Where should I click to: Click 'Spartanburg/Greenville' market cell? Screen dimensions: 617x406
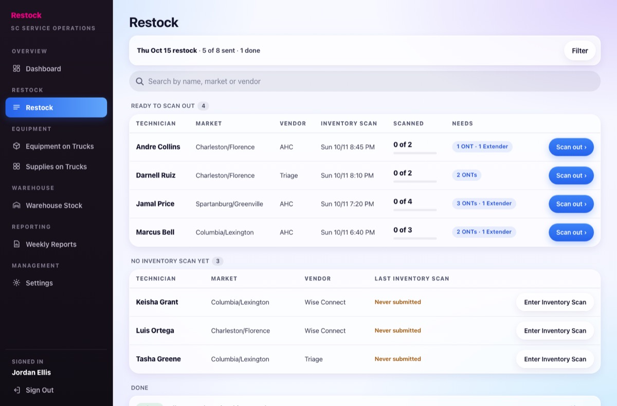(x=229, y=204)
